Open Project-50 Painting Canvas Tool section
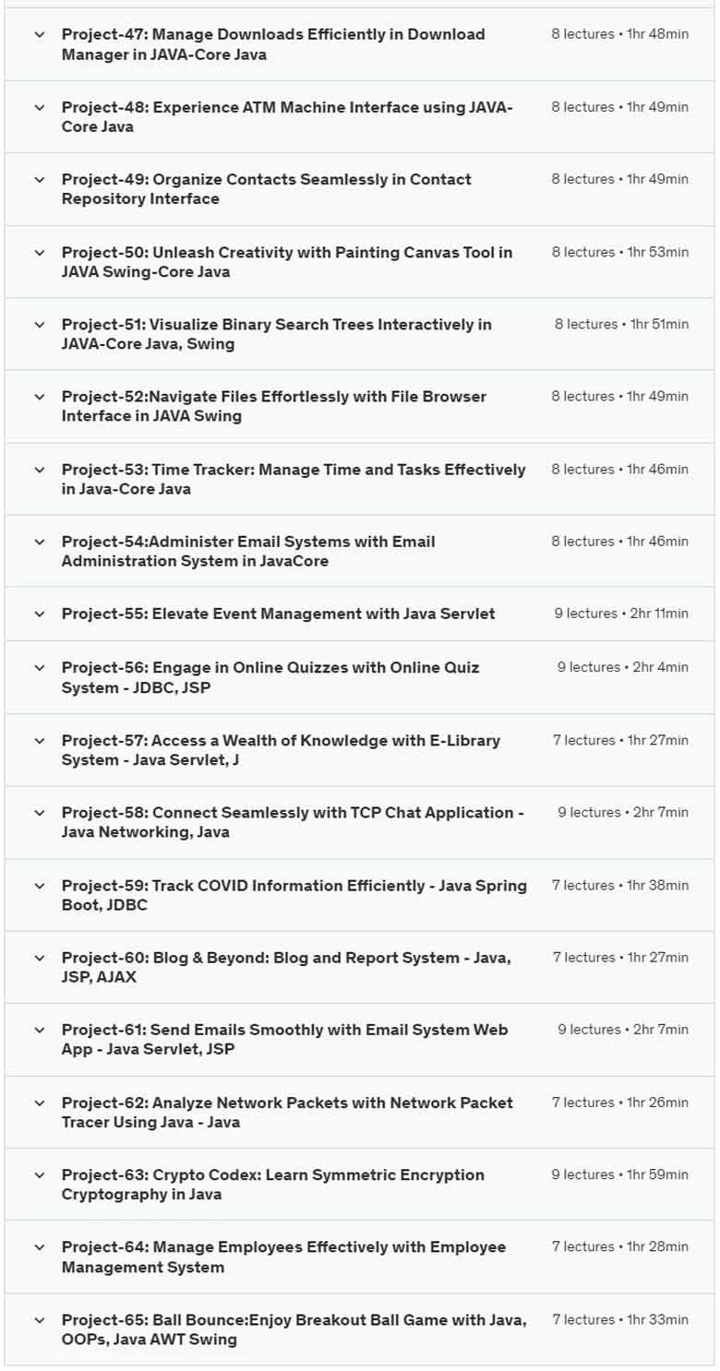720x1371 pixels. pyautogui.click(x=359, y=262)
